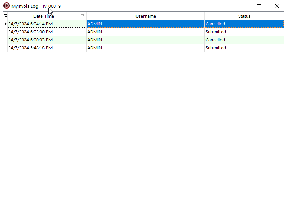The image size is (287, 209).
Task: Close the MyInvois Log window
Action: pyautogui.click(x=277, y=6)
